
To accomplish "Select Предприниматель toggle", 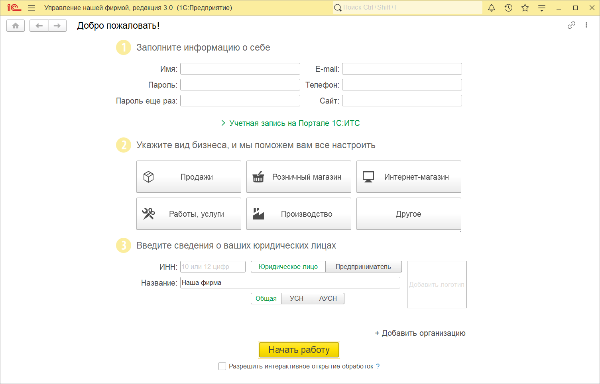I will [x=364, y=266].
